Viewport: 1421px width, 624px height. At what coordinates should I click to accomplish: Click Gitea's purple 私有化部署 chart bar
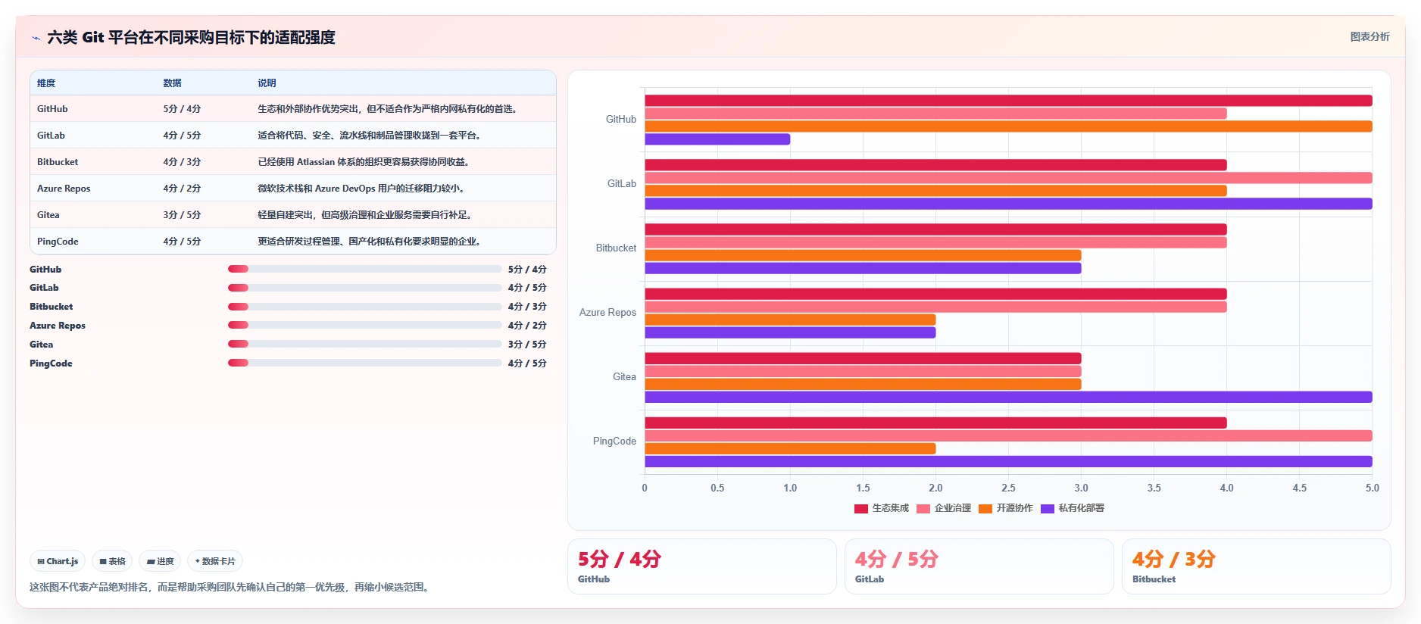pyautogui.click(x=1008, y=397)
